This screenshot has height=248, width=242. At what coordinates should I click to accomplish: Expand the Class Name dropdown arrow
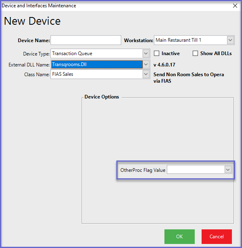click(x=146, y=74)
